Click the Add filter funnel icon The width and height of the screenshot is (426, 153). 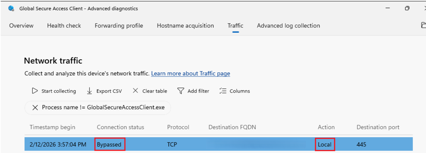point(181,91)
